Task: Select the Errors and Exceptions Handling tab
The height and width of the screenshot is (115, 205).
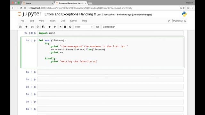Action: pyautogui.click(x=71, y=3)
